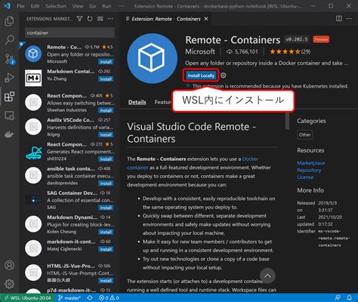Filter extensions with the funnel icon
Screen dimensions: 358x302
[79, 19]
